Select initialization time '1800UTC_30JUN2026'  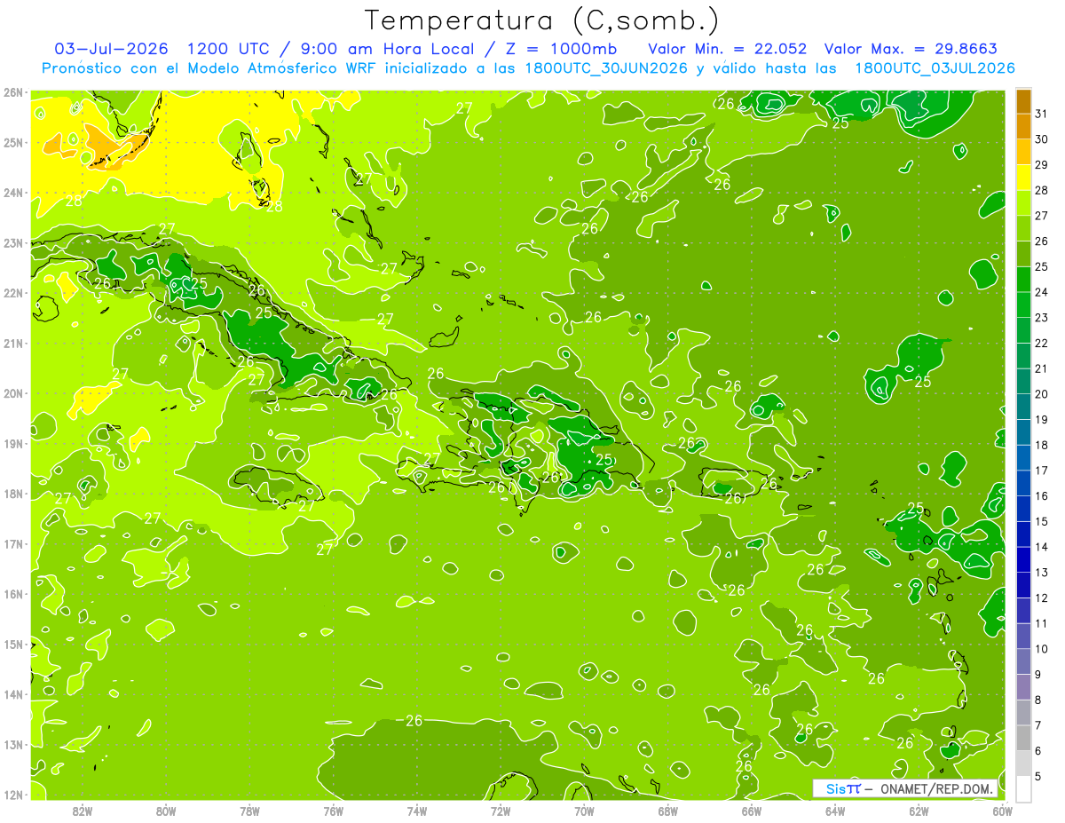607,68
